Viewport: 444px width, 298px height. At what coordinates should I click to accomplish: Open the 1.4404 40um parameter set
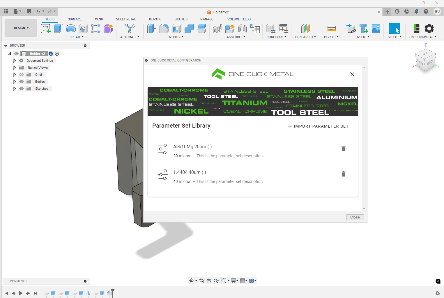[x=253, y=177]
